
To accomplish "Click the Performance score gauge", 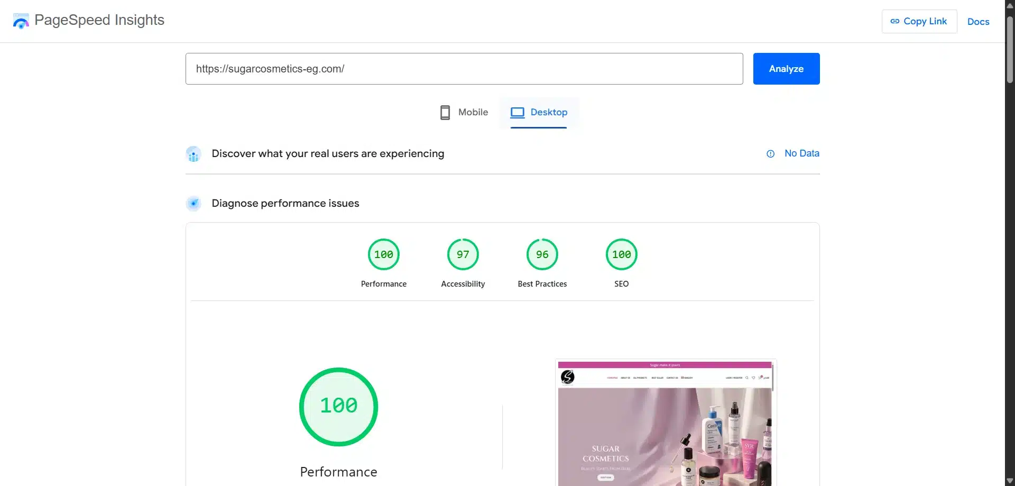I will tap(383, 254).
